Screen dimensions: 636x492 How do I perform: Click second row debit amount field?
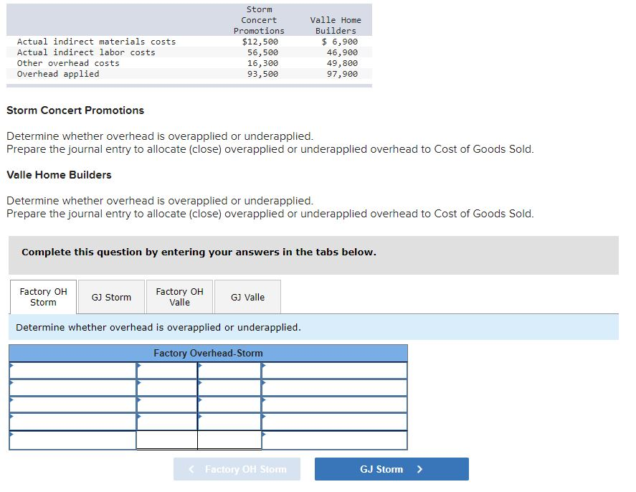point(167,387)
